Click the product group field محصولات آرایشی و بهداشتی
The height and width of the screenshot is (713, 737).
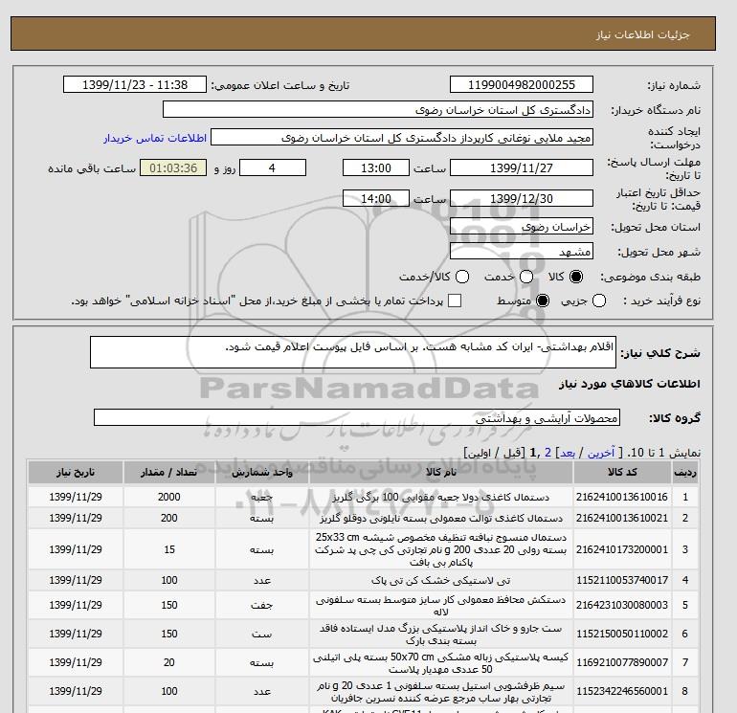point(357,417)
